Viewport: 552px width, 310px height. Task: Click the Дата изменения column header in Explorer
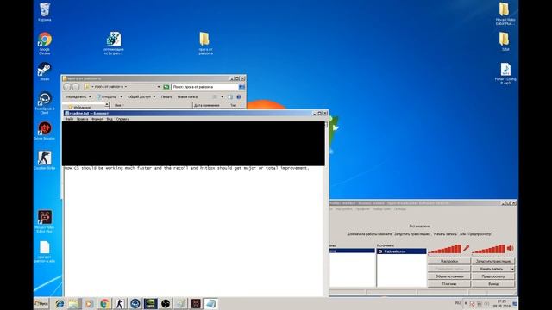point(210,105)
